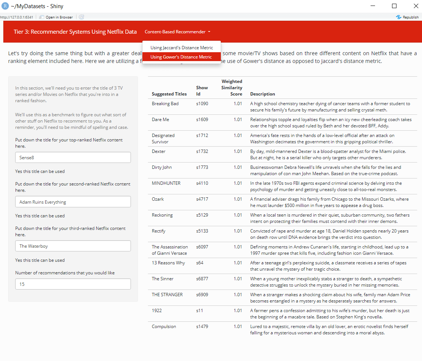Click show id s6909
Image resolution: width=422 pixels, height=361 pixels.
(x=202, y=294)
